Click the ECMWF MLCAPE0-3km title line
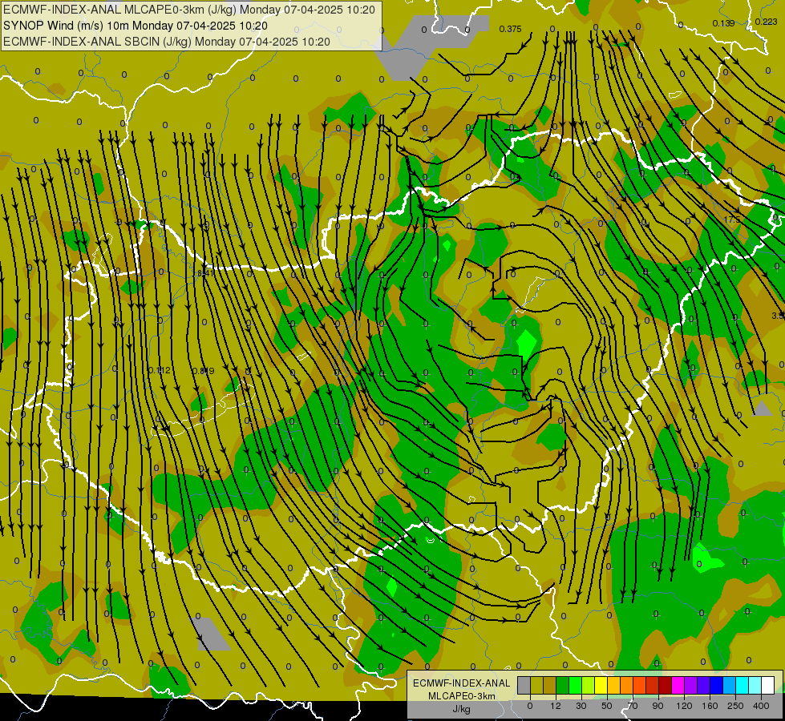Viewport: 785px width, 721px height. 189,10
